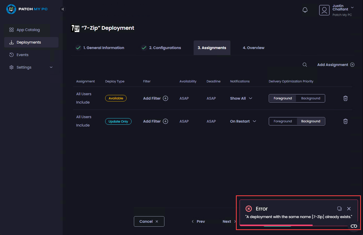Open the On Restart notifications dropdown
The width and height of the screenshot is (363, 235).
(243, 121)
